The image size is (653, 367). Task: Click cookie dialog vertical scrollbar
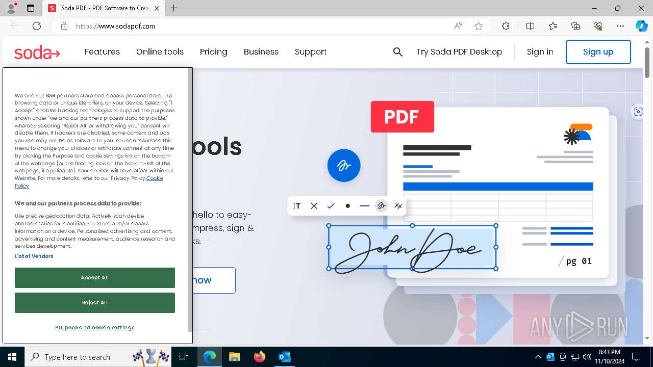[190, 199]
